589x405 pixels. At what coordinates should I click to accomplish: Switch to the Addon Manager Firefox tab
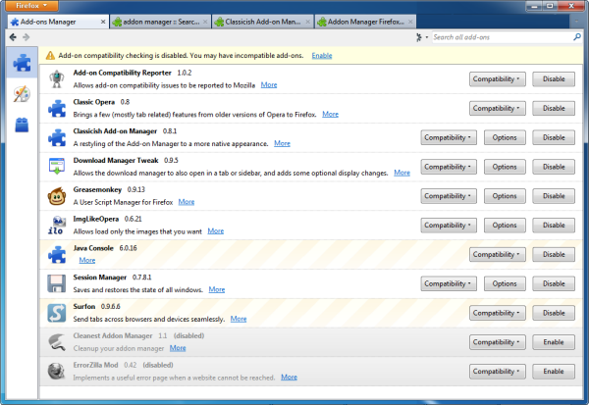point(365,22)
